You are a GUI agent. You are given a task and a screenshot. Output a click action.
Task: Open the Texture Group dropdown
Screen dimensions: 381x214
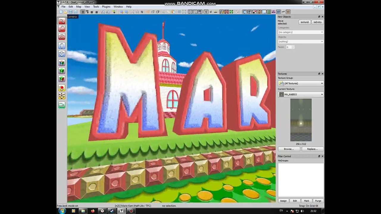(301, 84)
